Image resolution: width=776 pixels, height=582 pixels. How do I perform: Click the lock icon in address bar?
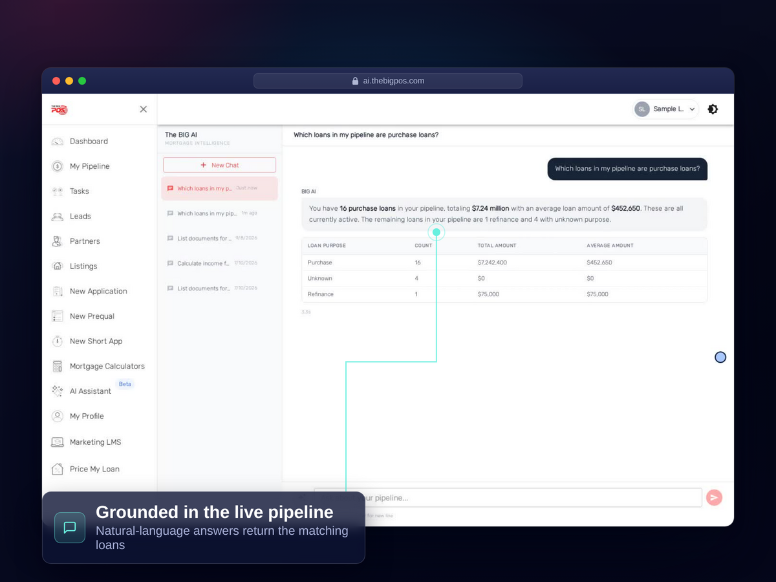355,81
